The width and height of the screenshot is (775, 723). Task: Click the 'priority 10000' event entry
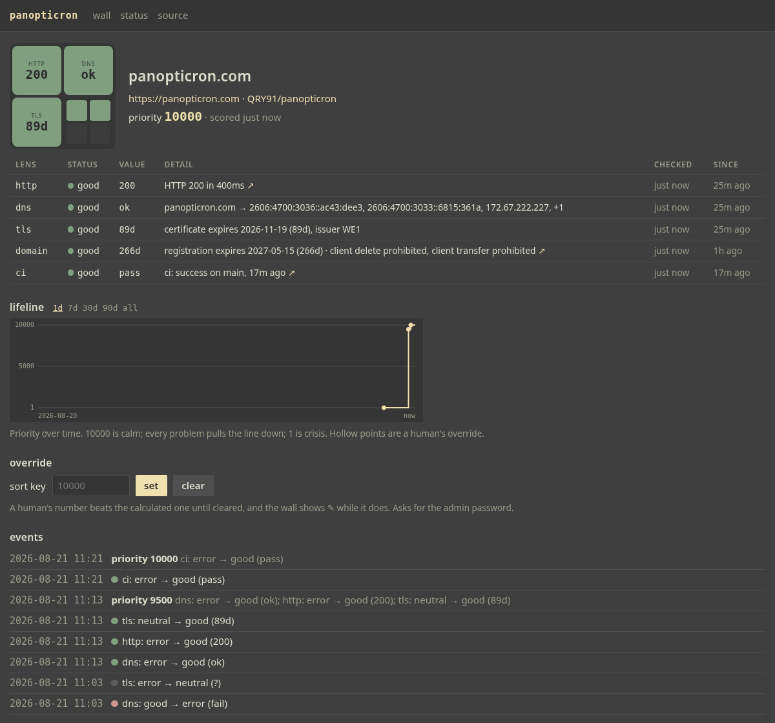click(x=387, y=559)
